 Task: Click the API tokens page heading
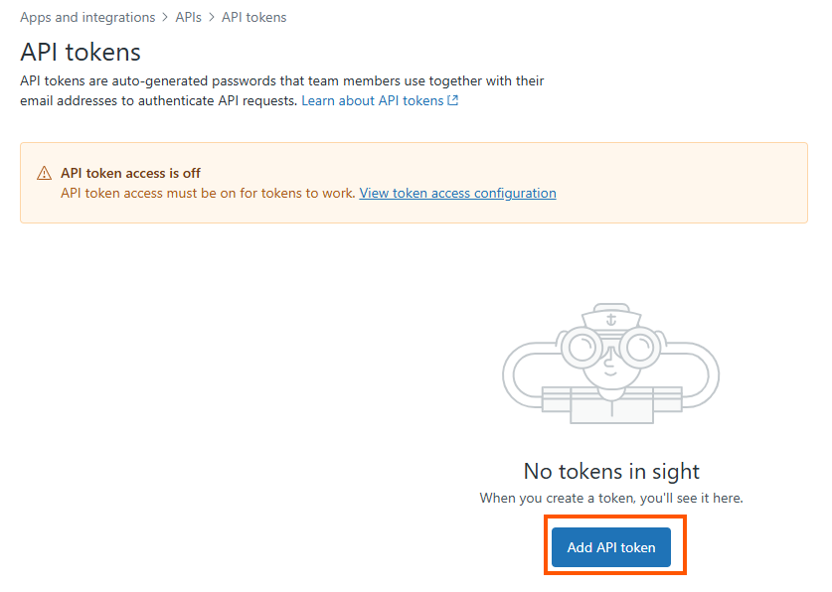(x=81, y=52)
